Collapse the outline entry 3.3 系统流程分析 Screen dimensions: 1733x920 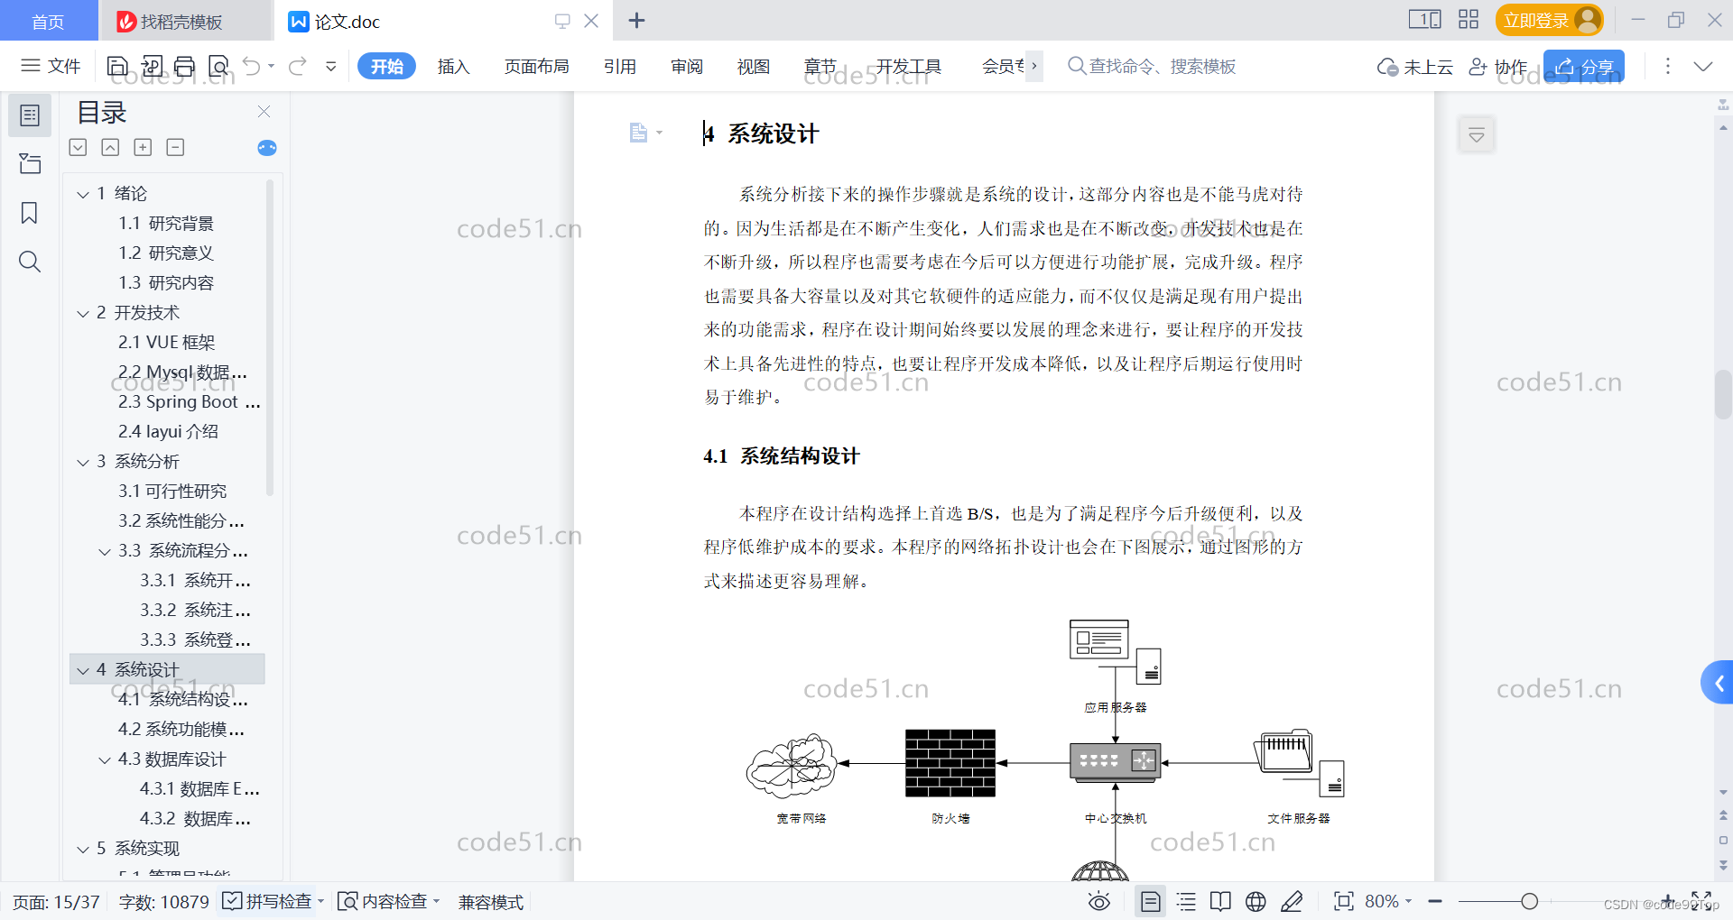point(104,551)
